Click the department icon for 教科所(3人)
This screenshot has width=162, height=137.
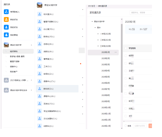point(40,89)
